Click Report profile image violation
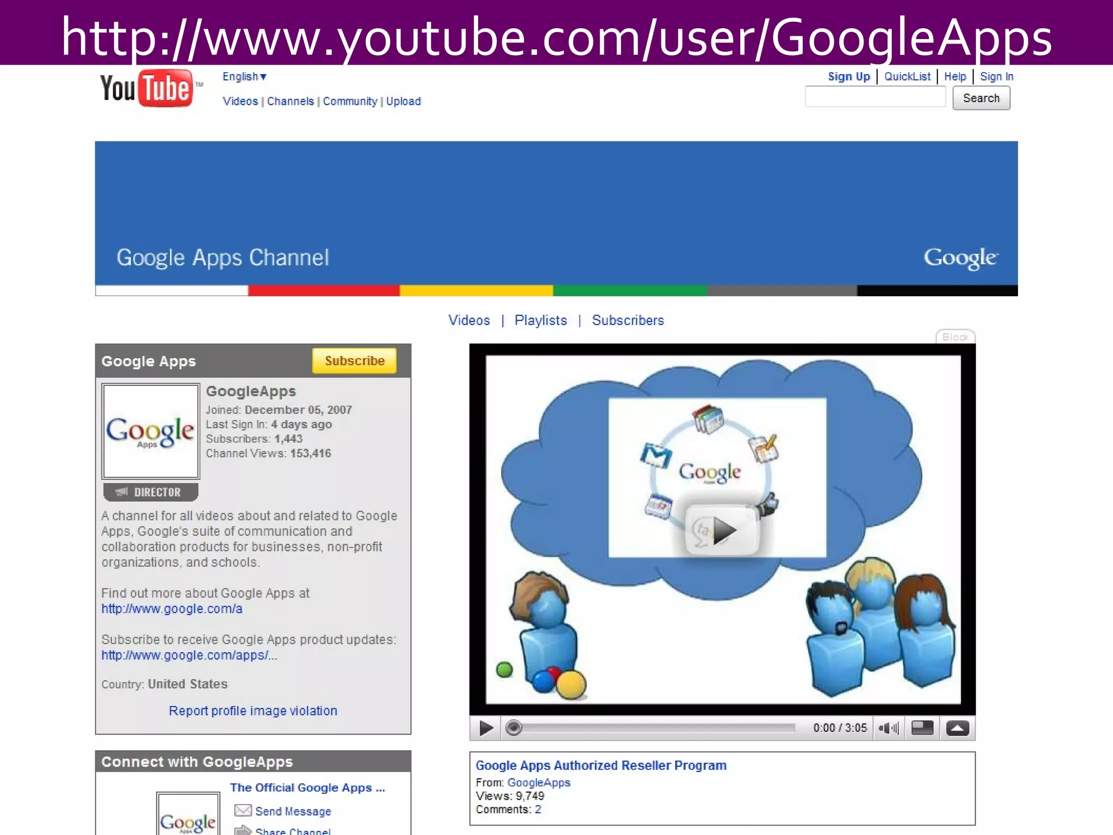 [x=253, y=711]
